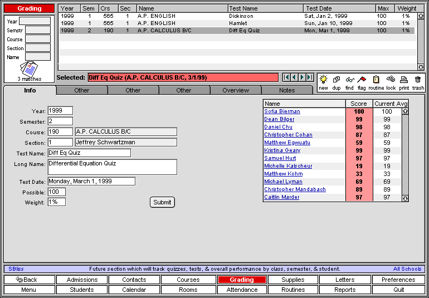
Task: Click the 'Test Date' column header
Action: coord(339,8)
